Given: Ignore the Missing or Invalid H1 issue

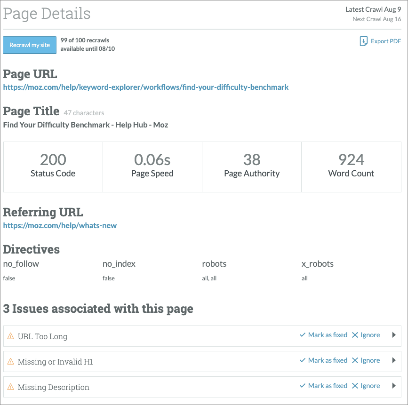Looking at the screenshot, I should coord(369,360).
